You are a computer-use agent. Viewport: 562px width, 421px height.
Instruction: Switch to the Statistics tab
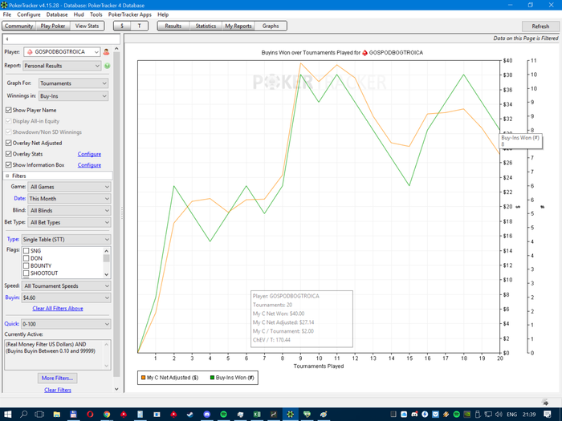[206, 26]
